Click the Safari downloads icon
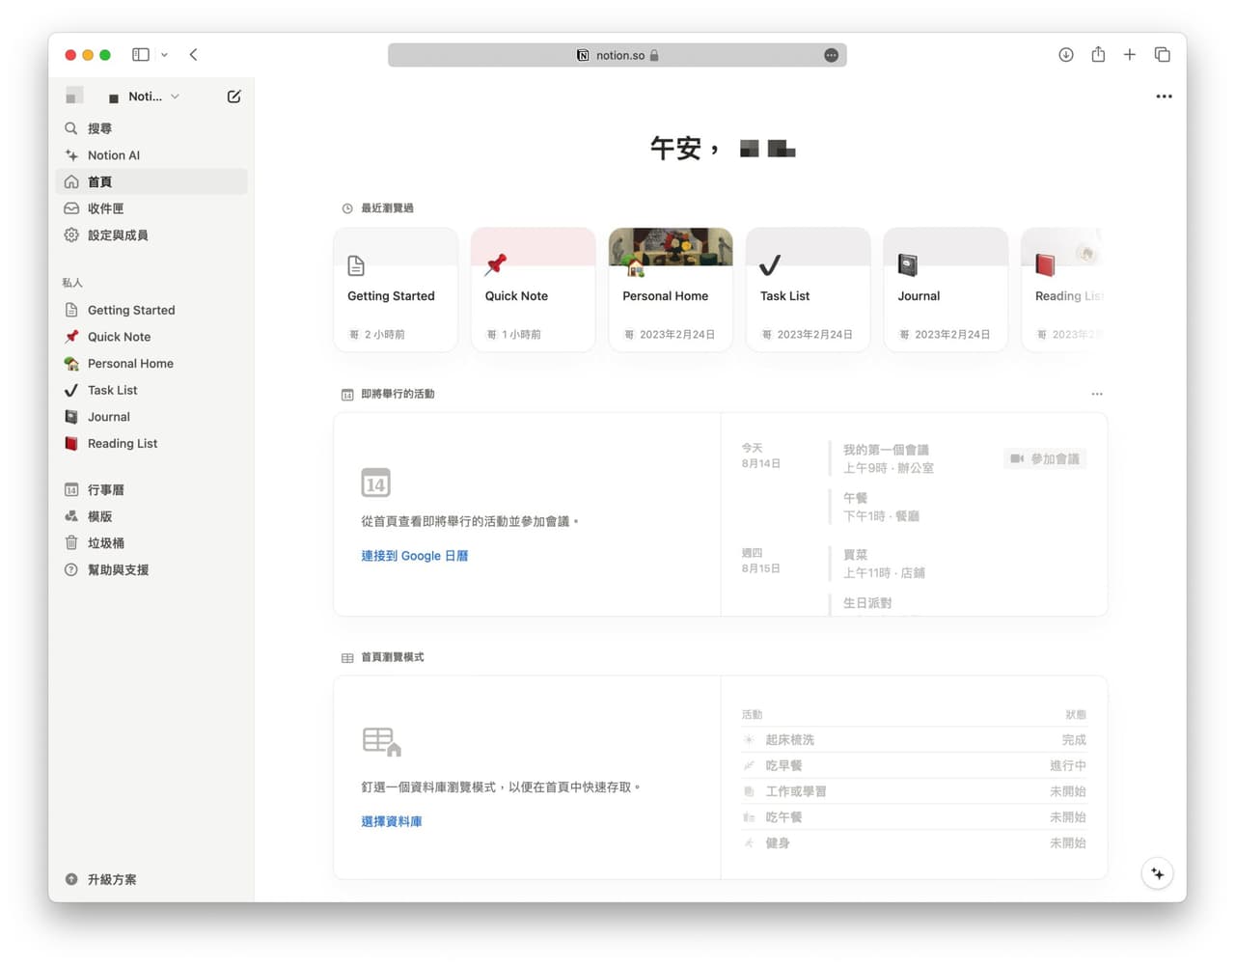The height and width of the screenshot is (966, 1235). pyautogui.click(x=1065, y=55)
